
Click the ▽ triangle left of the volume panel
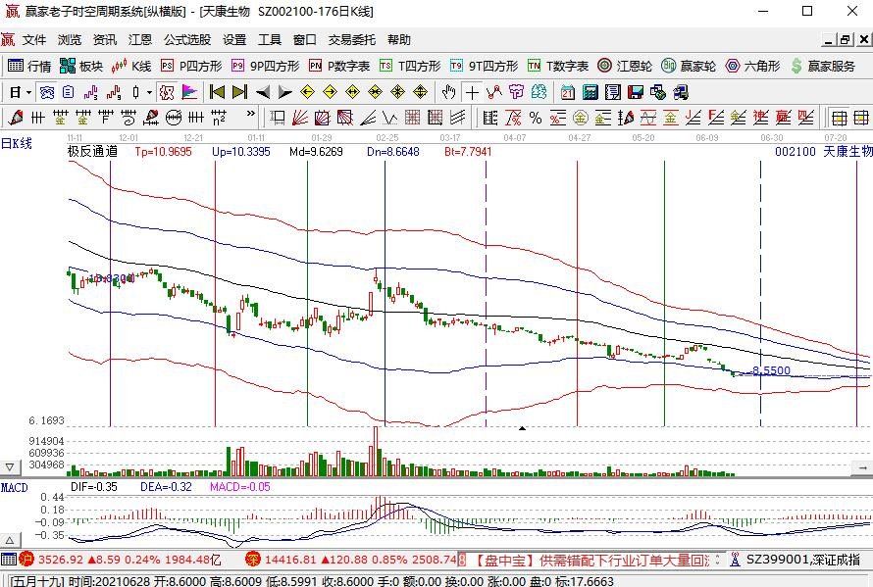pyautogui.click(x=10, y=467)
